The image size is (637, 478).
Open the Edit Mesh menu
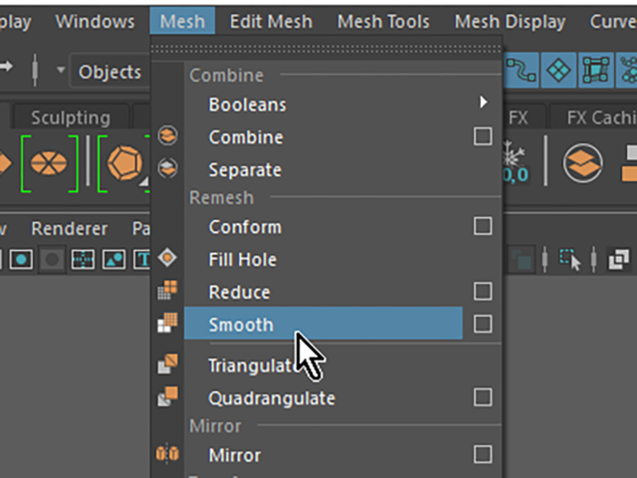[x=271, y=21]
